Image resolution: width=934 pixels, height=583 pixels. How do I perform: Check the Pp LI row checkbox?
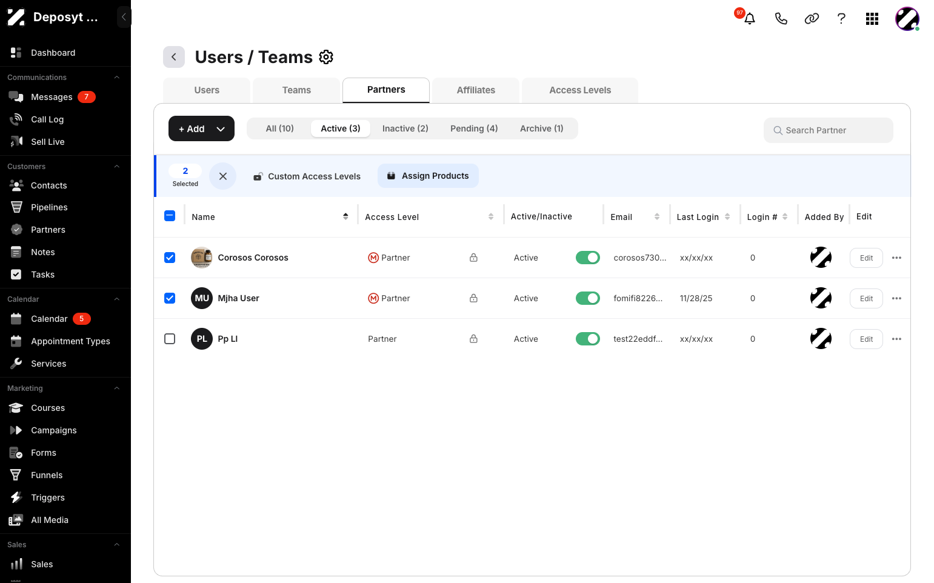[x=170, y=339]
